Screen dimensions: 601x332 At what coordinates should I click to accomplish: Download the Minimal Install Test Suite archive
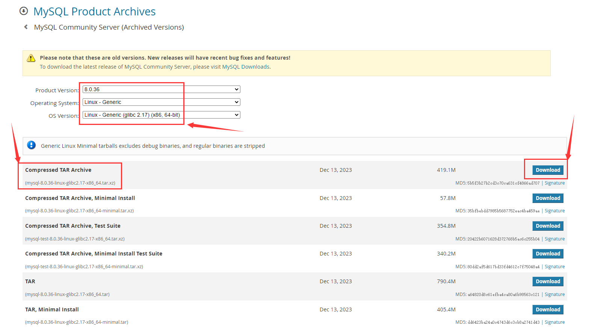548,254
